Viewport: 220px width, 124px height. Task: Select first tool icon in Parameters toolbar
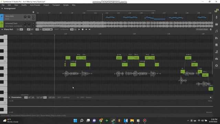point(26,97)
